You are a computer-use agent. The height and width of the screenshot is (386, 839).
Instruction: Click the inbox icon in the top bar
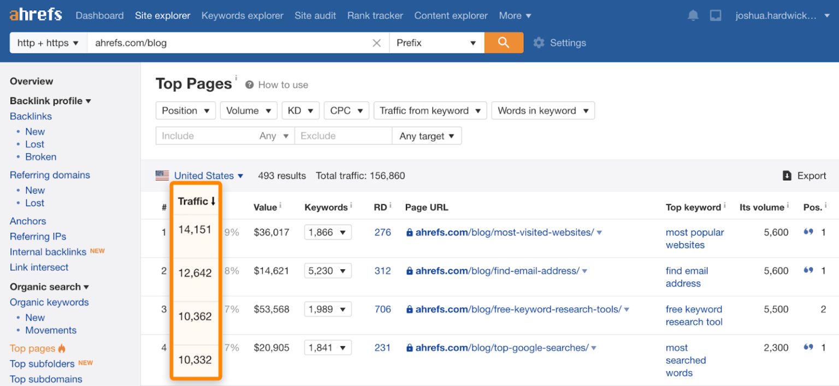(716, 15)
